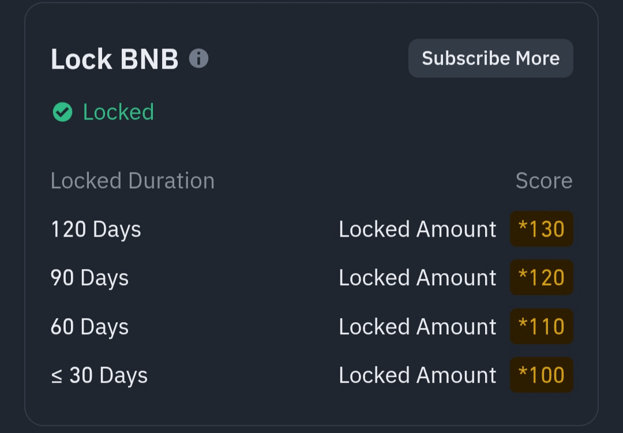Click the info icon beside Lock BNB
Image resolution: width=623 pixels, height=433 pixels.
[198, 58]
